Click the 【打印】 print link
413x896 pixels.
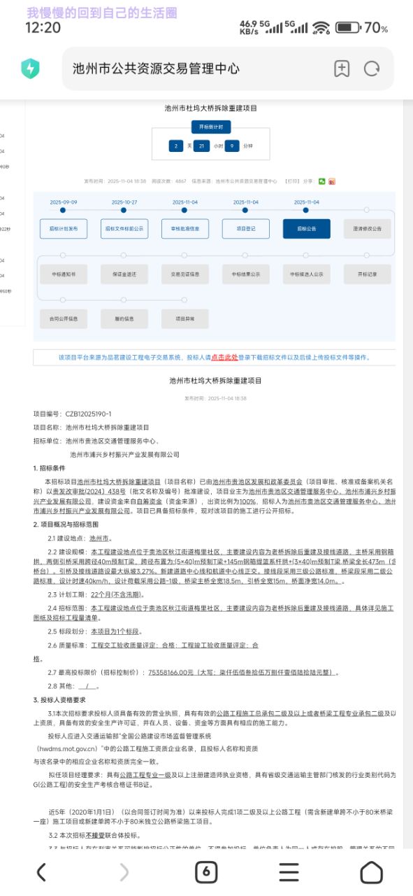(292, 181)
